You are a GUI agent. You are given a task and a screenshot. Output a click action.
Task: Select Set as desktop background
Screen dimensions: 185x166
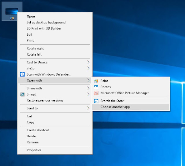tap(55, 22)
